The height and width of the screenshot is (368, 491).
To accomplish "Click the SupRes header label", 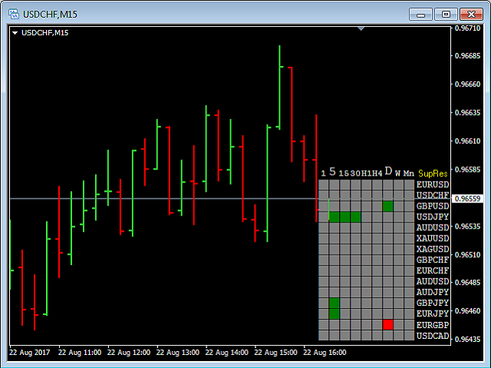I will click(433, 174).
